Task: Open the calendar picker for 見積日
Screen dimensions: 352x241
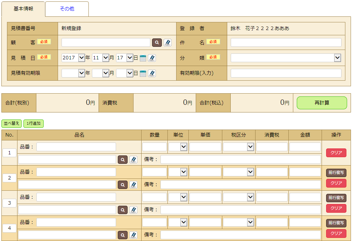Action: 143,58
